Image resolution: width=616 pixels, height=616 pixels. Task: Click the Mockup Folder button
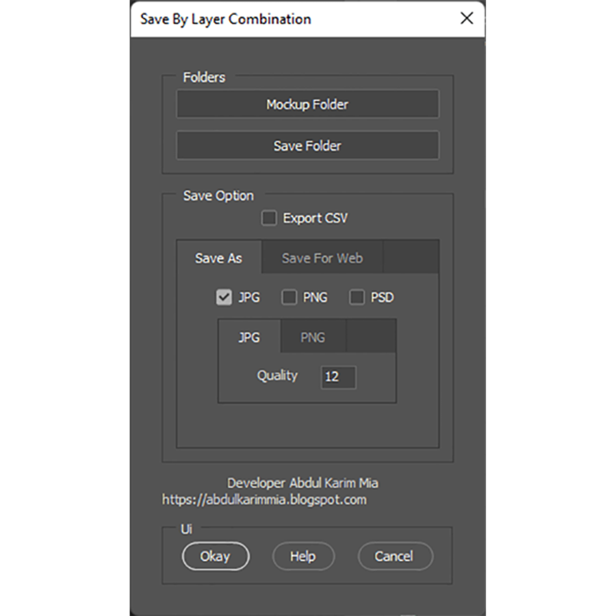307,104
